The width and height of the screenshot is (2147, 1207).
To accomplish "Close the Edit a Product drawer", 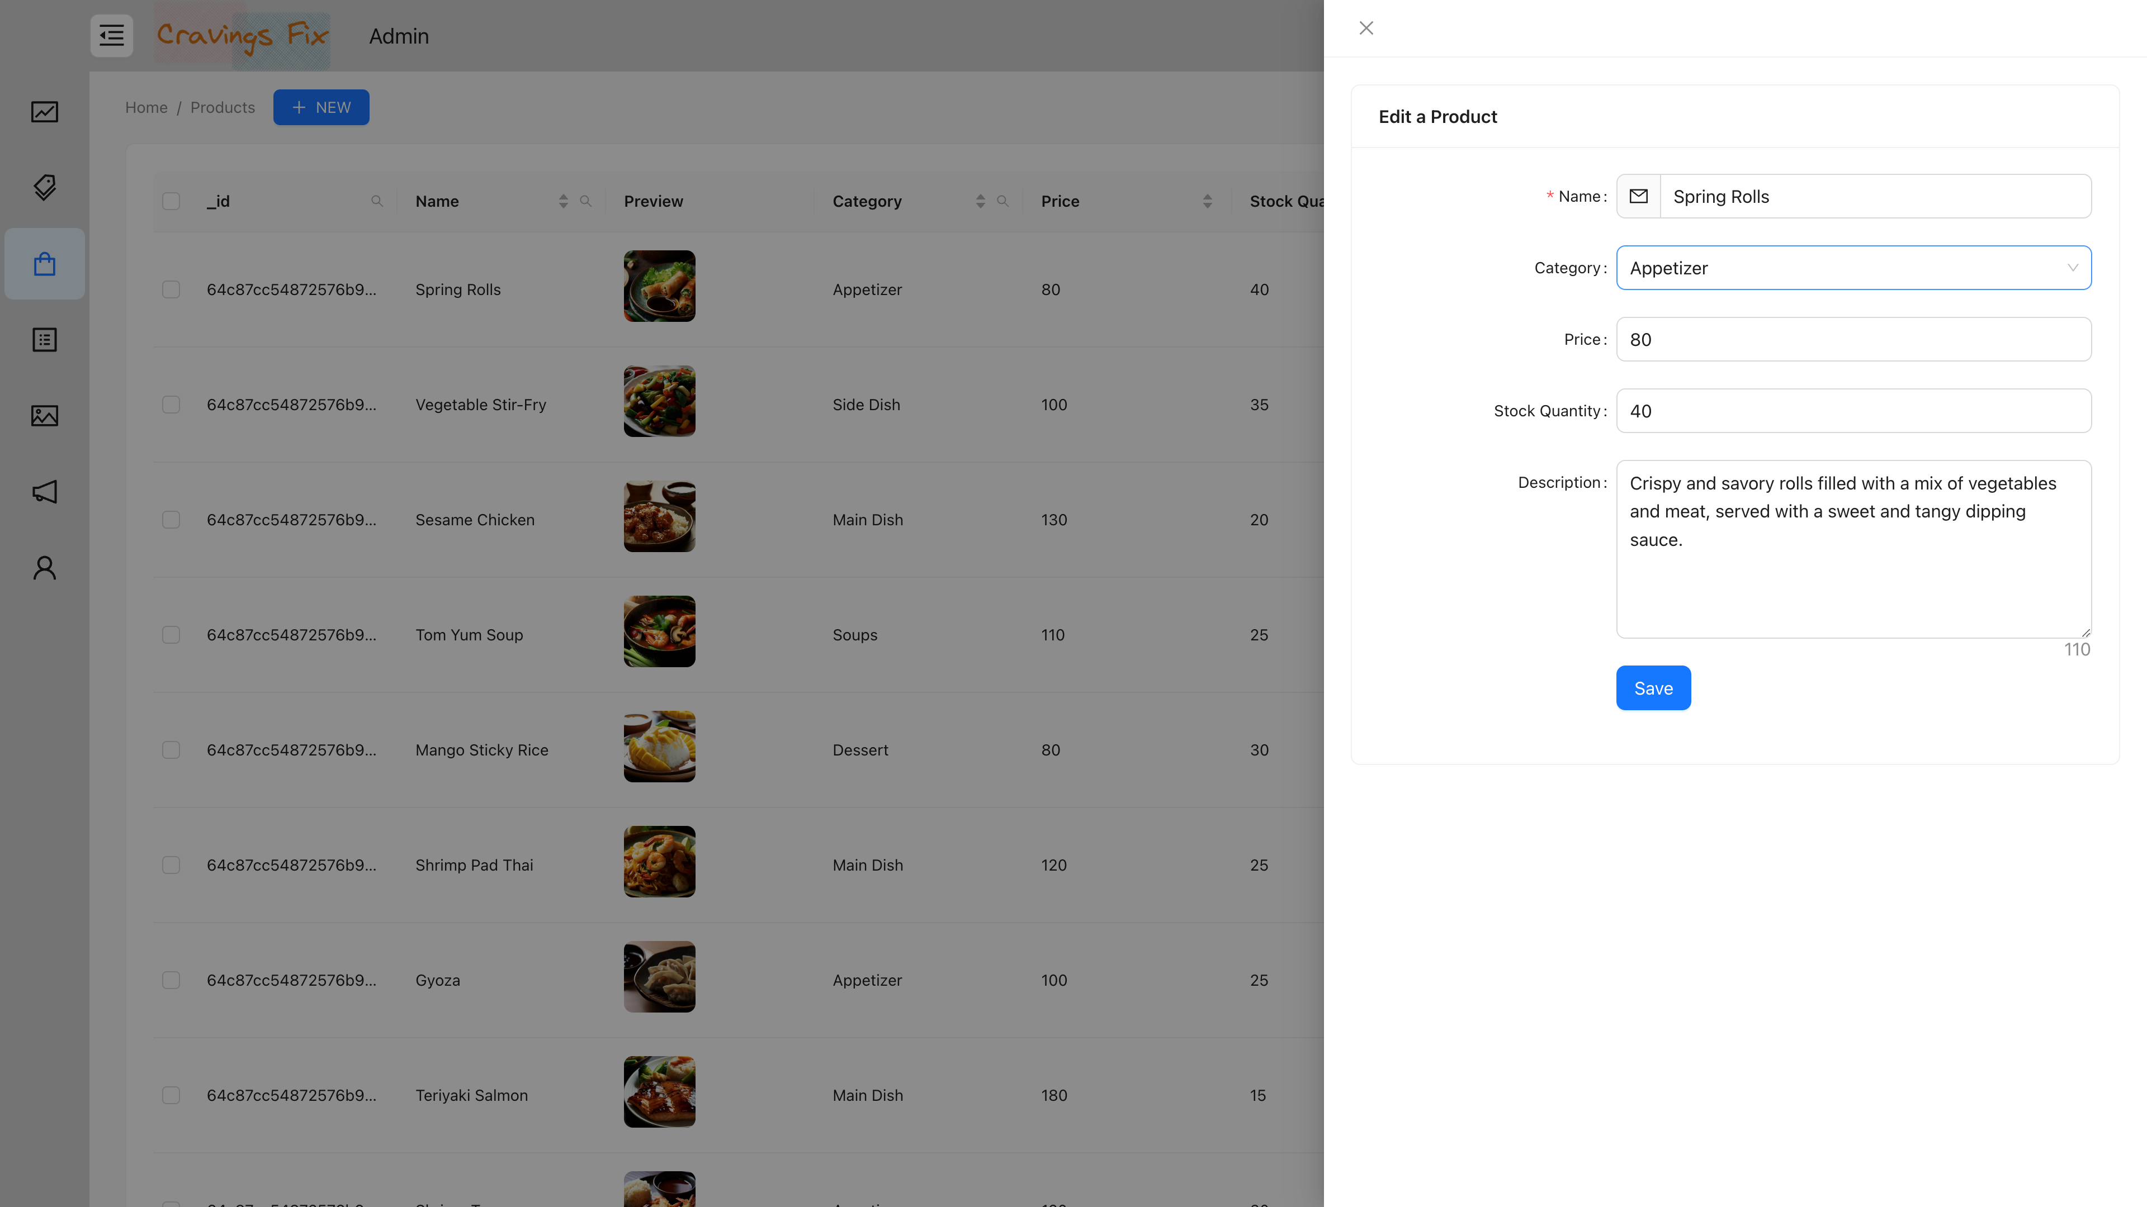I will [1366, 28].
